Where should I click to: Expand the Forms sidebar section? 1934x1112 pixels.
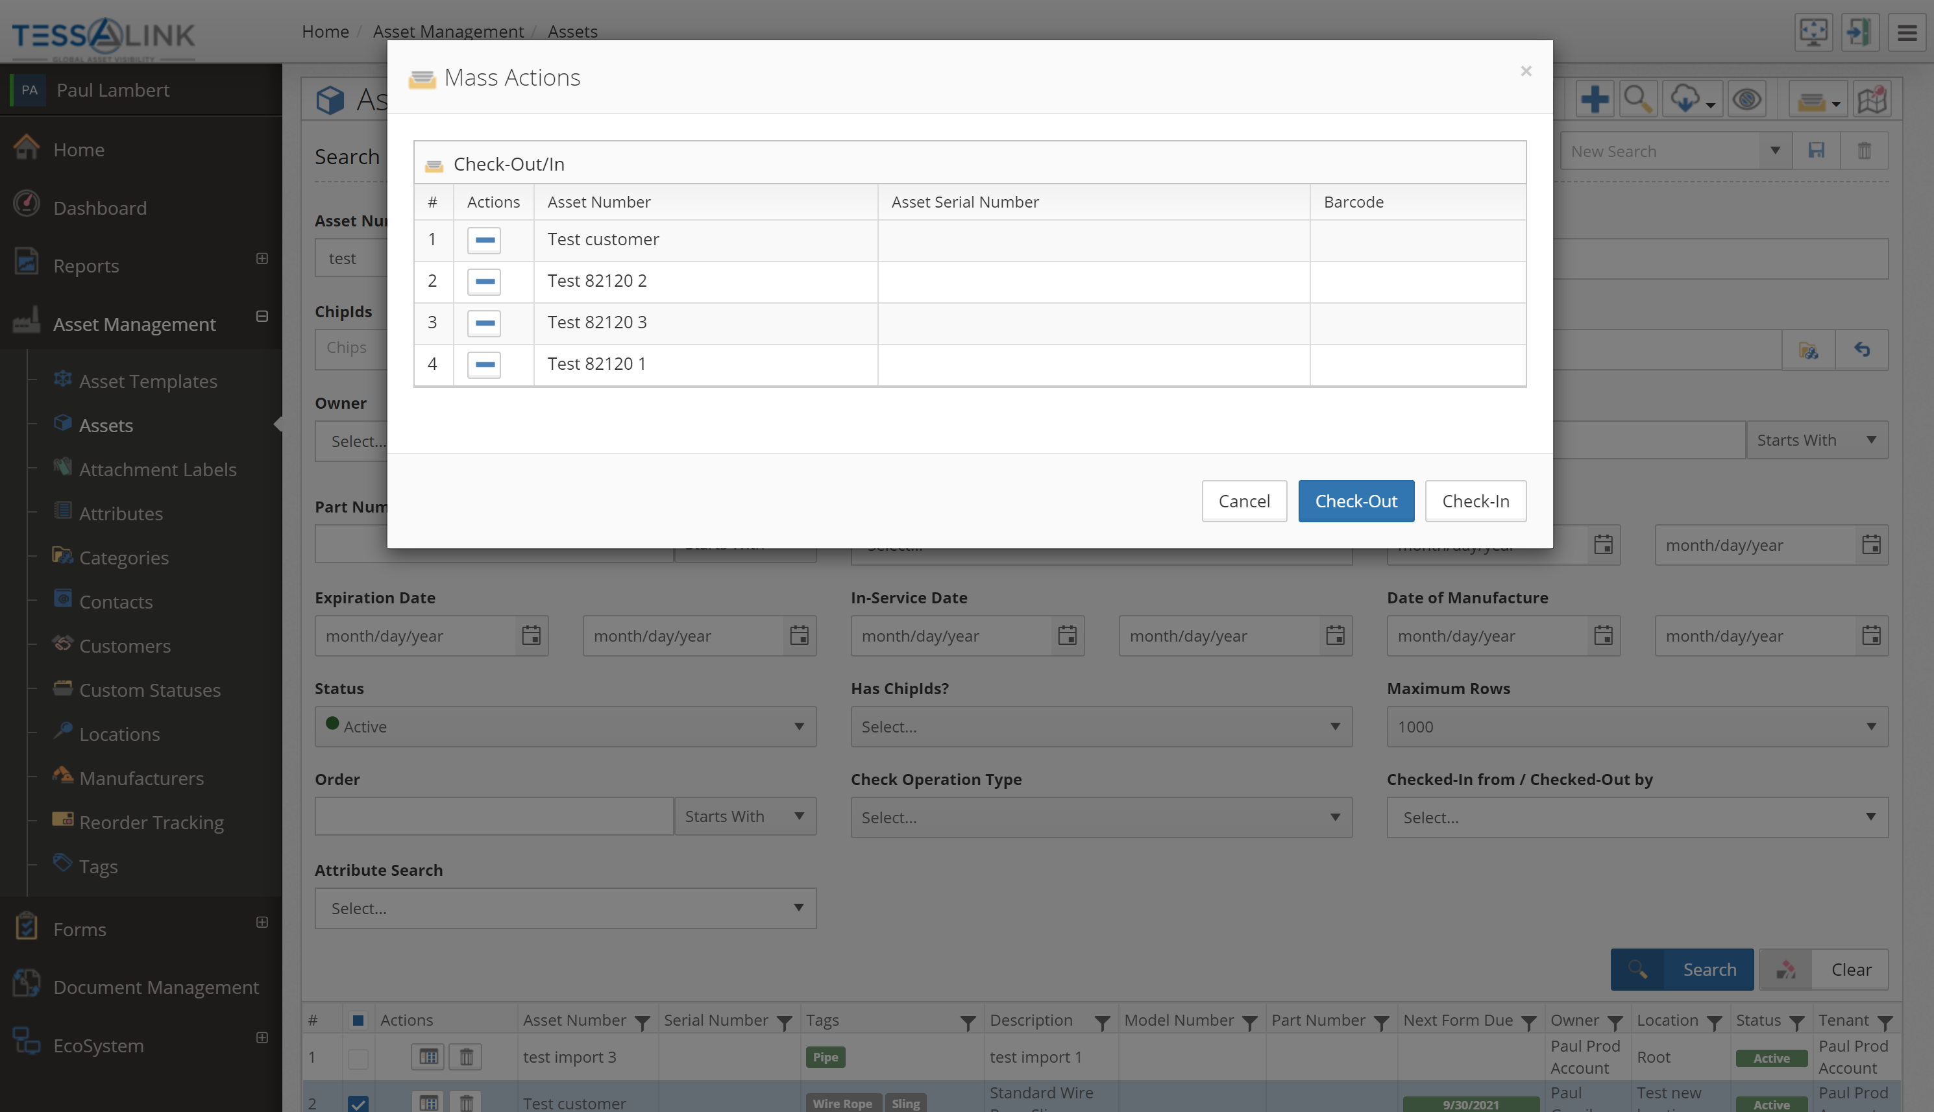(262, 922)
